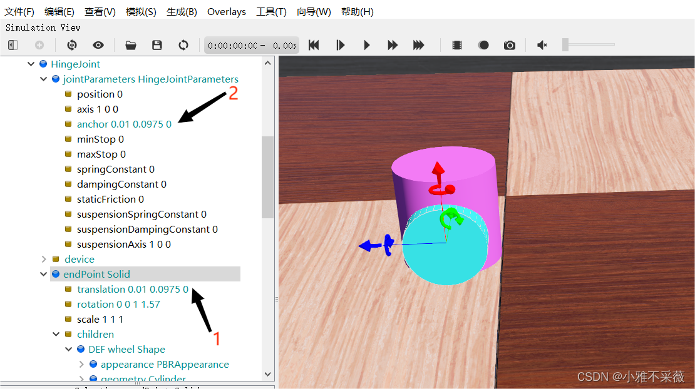Run the simulation in real time
The height and width of the screenshot is (389, 695).
367,45
